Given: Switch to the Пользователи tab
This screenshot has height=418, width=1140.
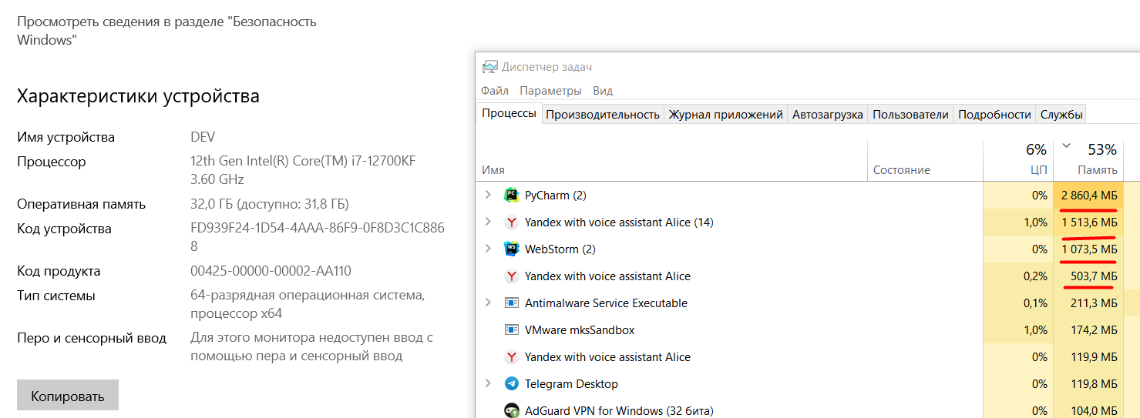Looking at the screenshot, I should (x=910, y=114).
